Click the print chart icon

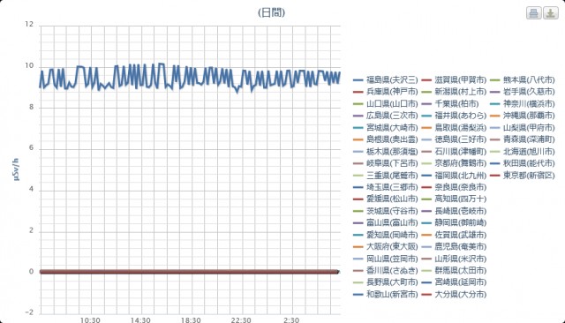pos(533,13)
